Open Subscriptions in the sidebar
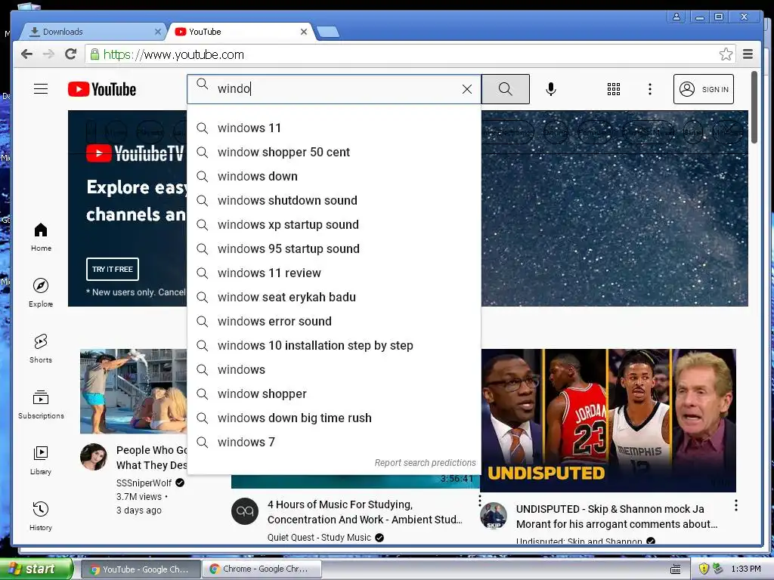774x580 pixels. tap(41, 405)
